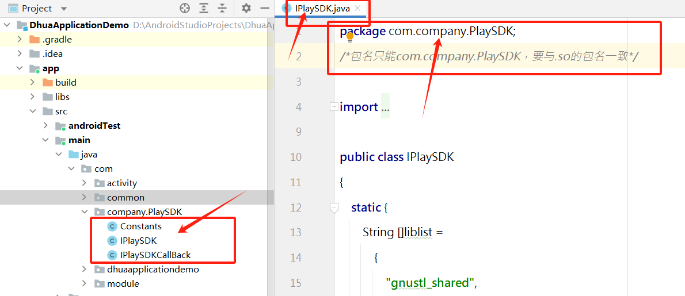Image resolution: width=685 pixels, height=296 pixels.
Task: Expand the activity package
Action: (x=84, y=183)
